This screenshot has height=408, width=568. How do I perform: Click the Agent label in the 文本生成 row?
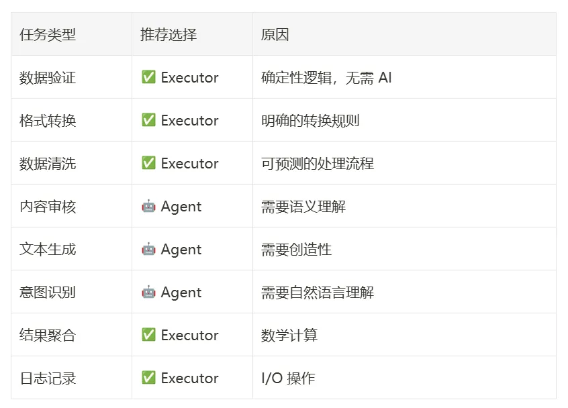pyautogui.click(x=181, y=250)
